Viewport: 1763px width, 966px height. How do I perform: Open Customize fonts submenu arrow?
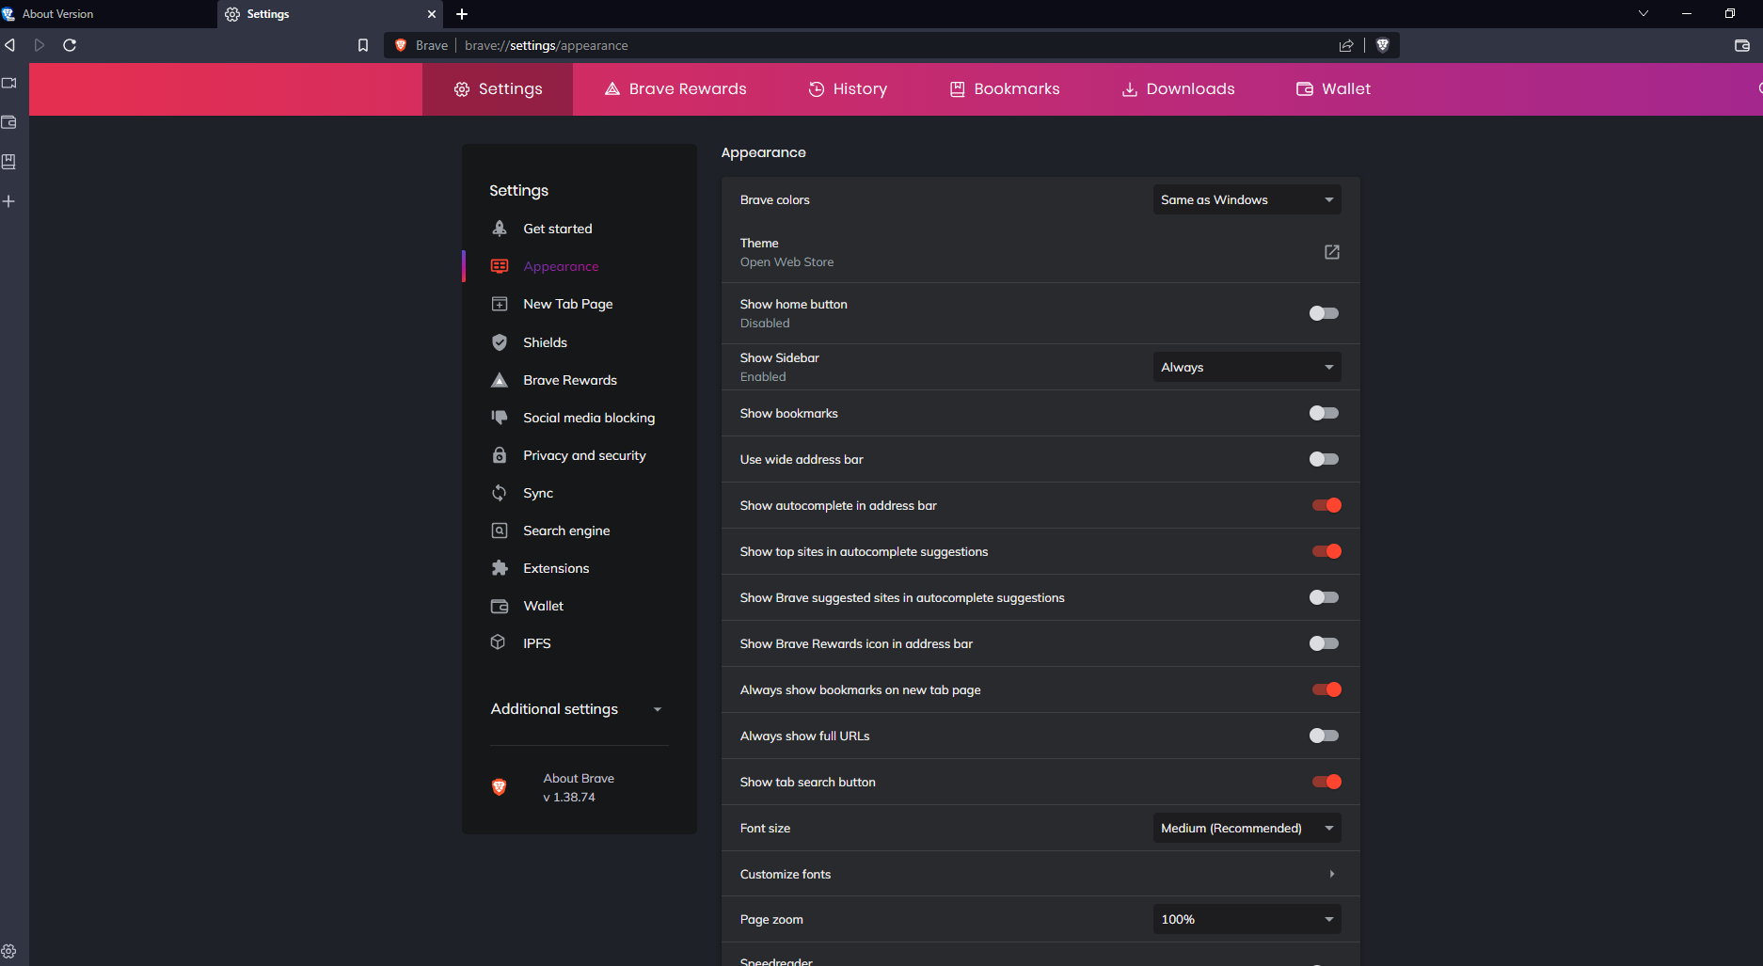[x=1332, y=874]
